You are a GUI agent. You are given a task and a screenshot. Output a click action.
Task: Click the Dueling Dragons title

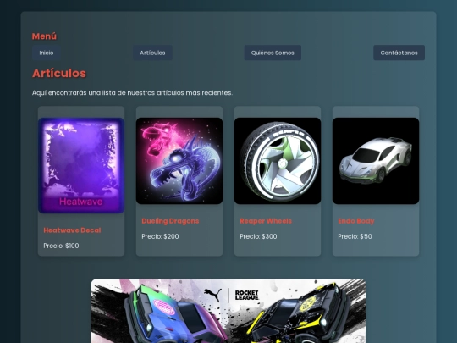(x=170, y=221)
